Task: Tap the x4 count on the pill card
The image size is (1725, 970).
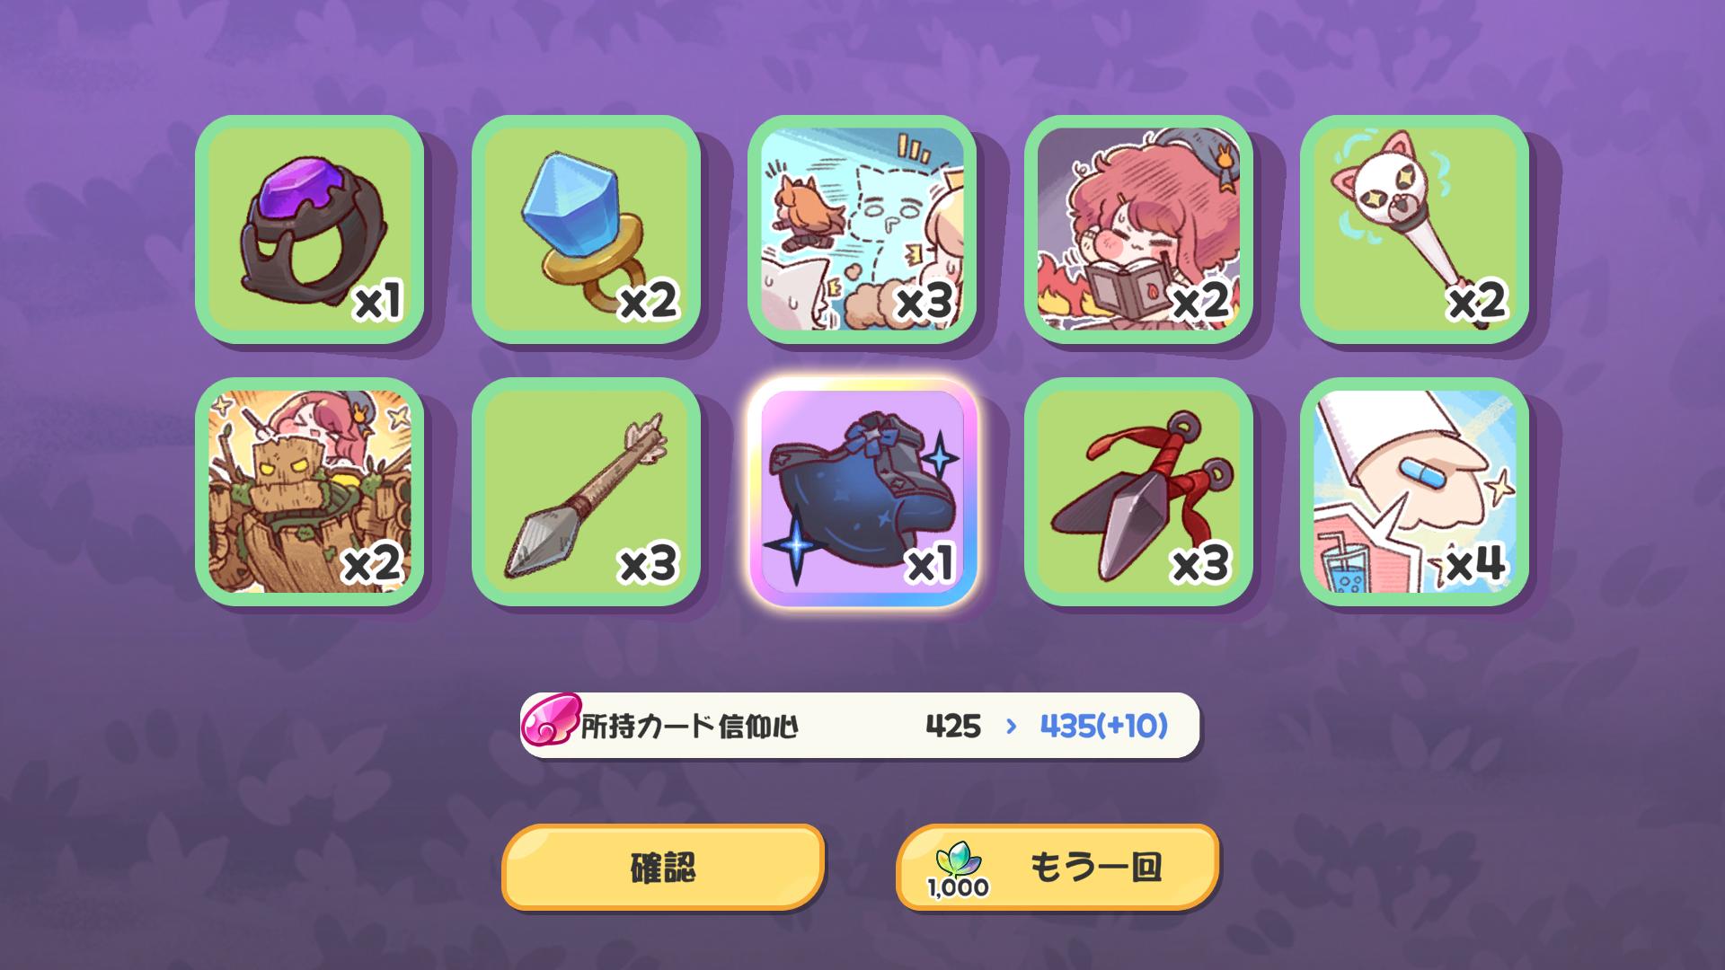Action: (x=1475, y=564)
